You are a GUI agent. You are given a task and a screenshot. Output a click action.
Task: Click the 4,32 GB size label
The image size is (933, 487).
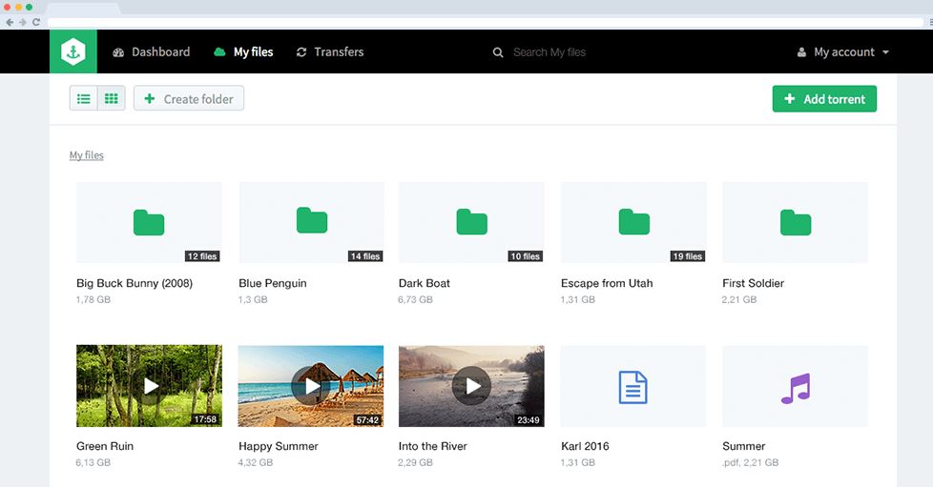pos(256,462)
